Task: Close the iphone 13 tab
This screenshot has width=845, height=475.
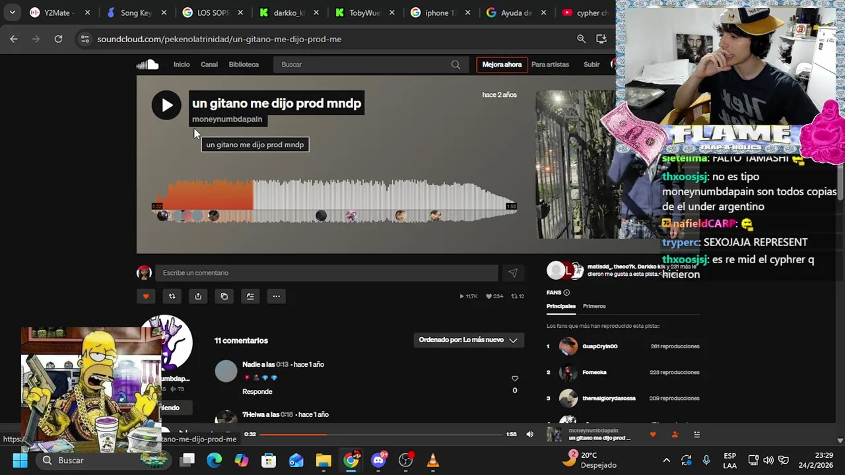Action: (469, 13)
